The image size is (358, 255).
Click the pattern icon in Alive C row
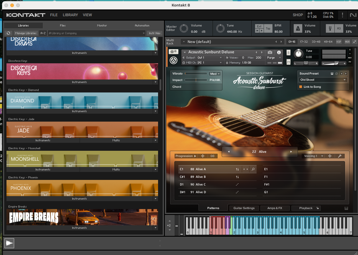point(237,185)
